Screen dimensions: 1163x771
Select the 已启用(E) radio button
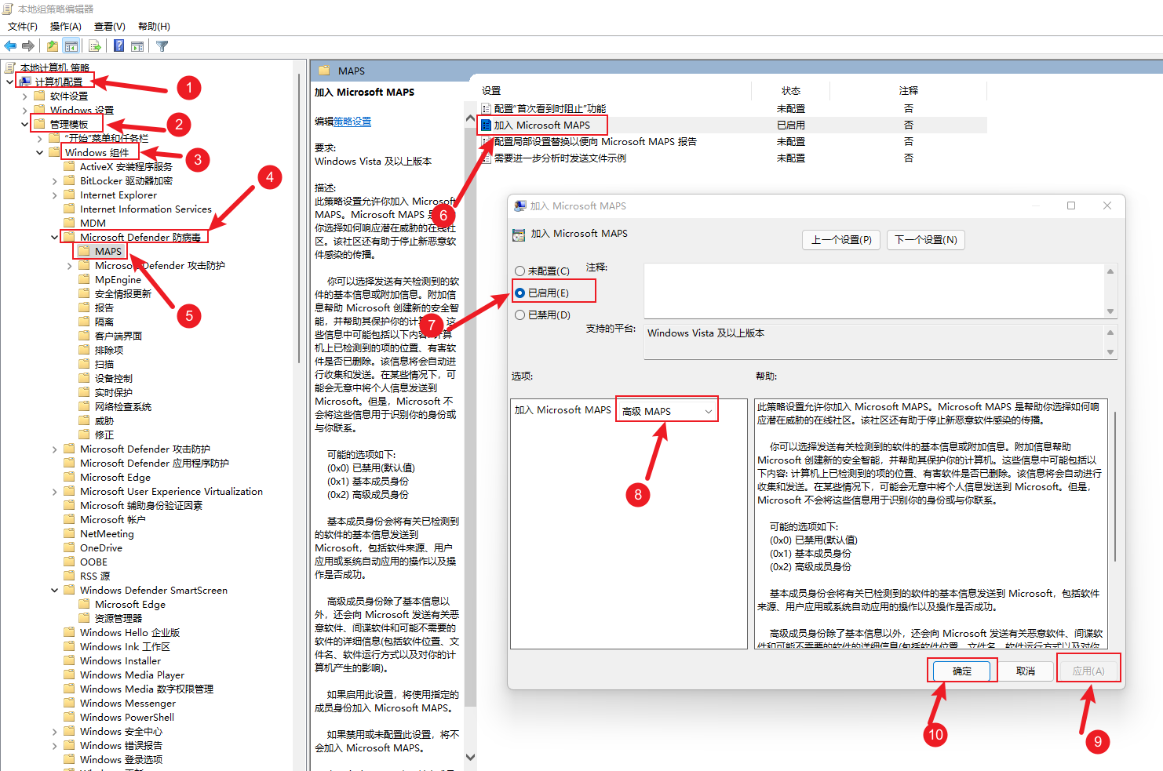point(520,293)
